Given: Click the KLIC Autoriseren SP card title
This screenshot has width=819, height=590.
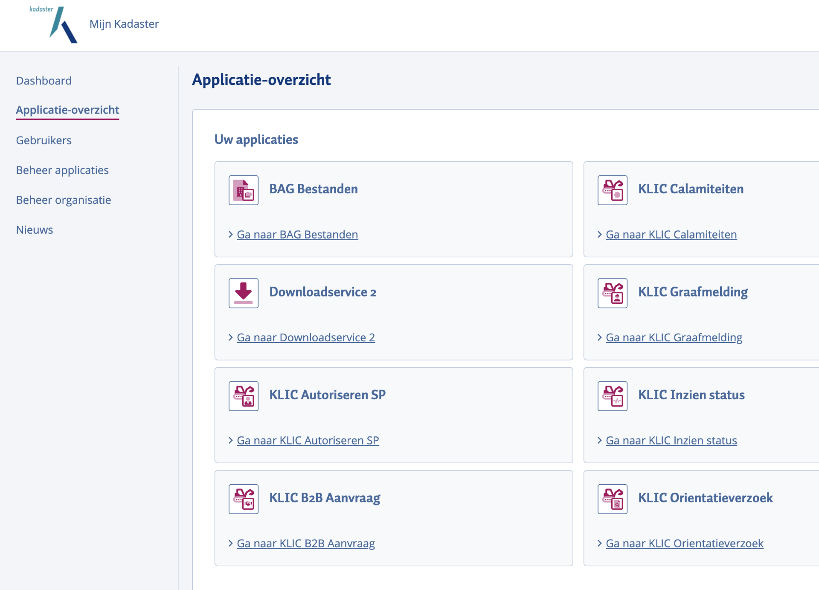Looking at the screenshot, I should 328,395.
